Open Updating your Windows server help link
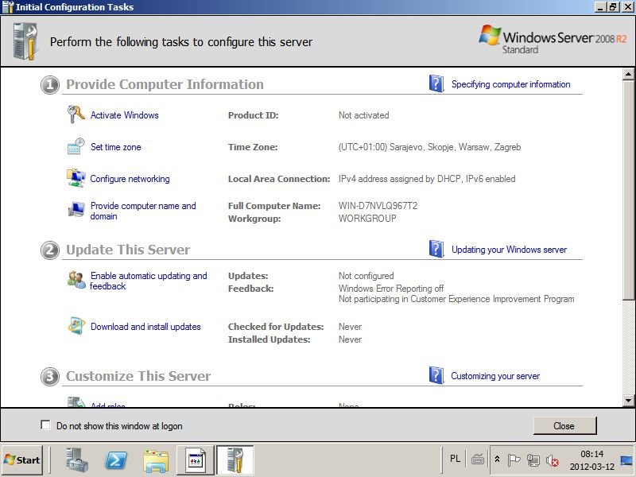Image resolution: width=636 pixels, height=477 pixels. click(509, 250)
